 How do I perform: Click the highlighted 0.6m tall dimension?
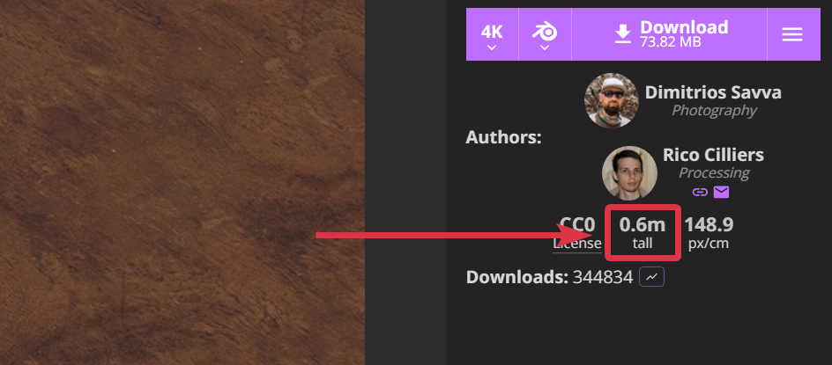(642, 233)
